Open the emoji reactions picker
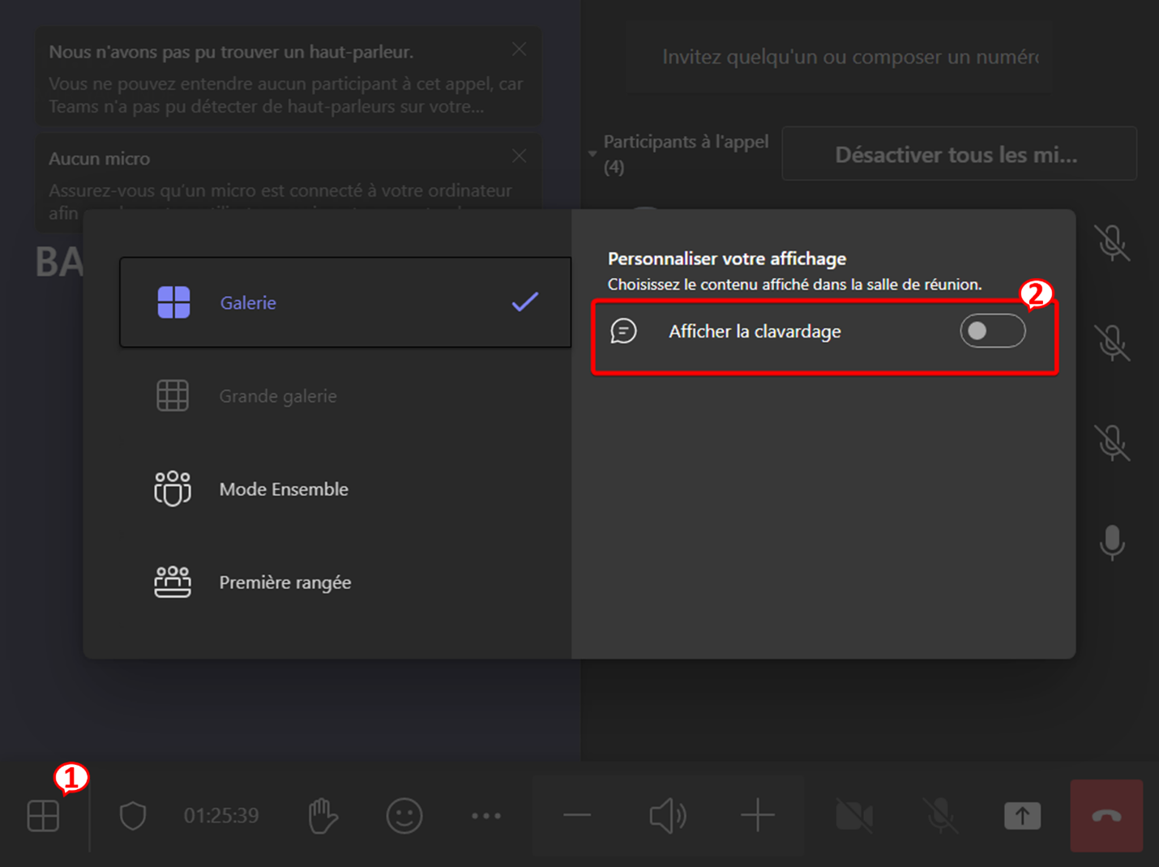Viewport: 1159px width, 867px height. point(404,815)
